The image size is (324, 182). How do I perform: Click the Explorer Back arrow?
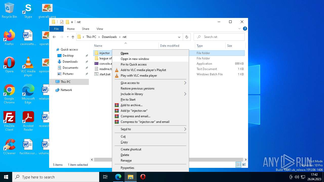(54, 37)
